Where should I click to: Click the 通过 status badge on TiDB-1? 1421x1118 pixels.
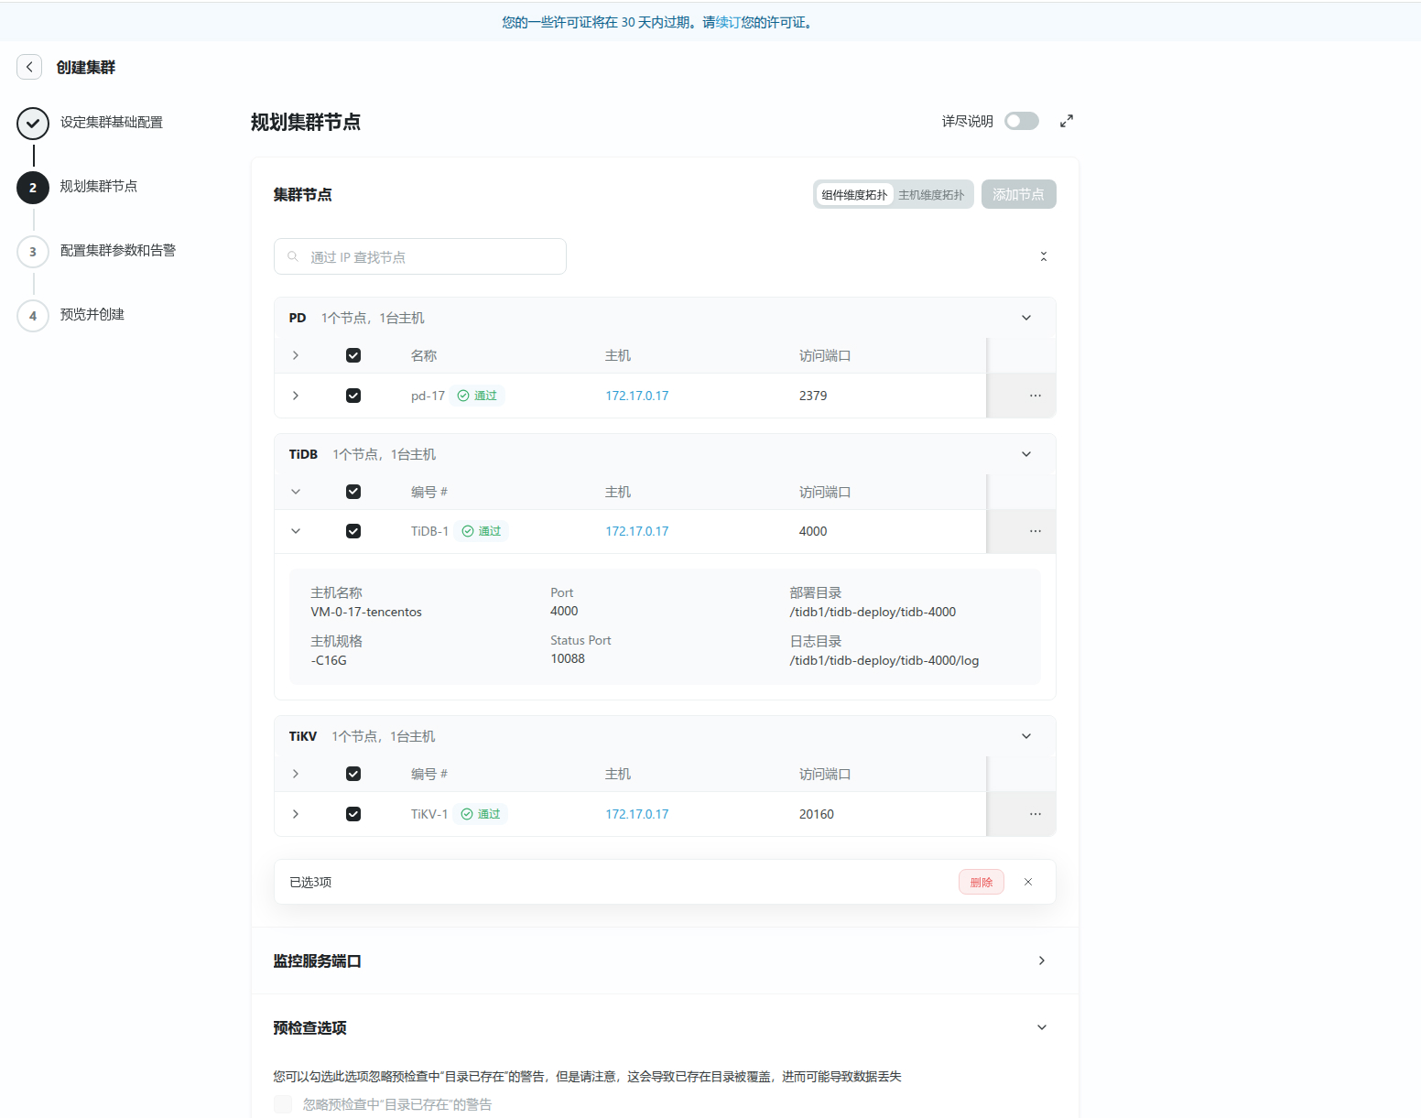[482, 531]
